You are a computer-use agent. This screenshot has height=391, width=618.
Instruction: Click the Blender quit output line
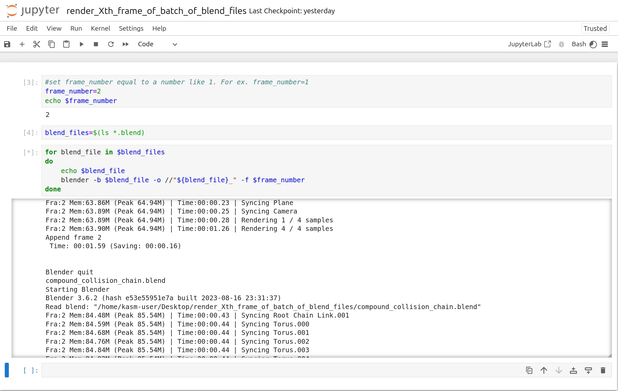pos(69,272)
